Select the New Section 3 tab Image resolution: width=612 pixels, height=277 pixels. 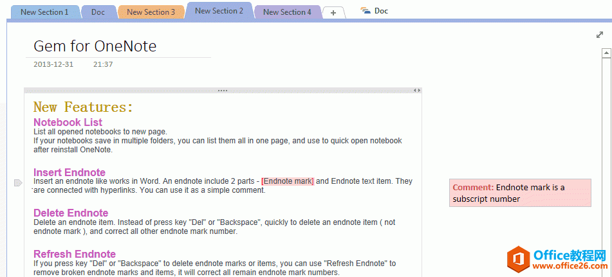(151, 12)
